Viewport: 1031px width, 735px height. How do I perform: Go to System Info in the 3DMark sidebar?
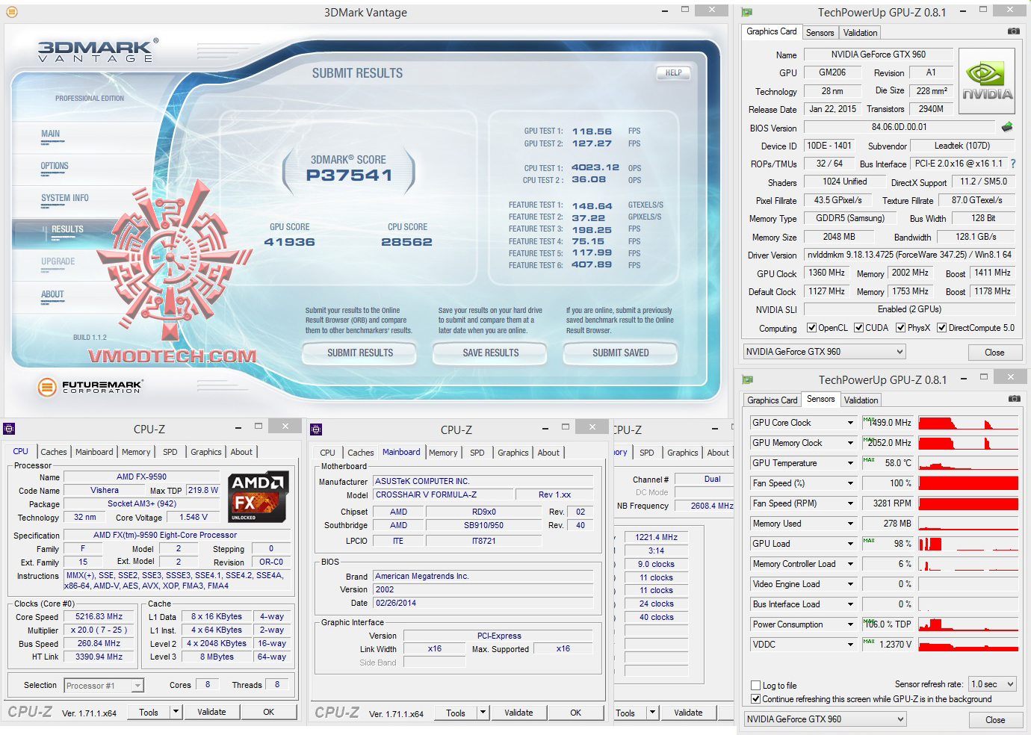click(65, 198)
